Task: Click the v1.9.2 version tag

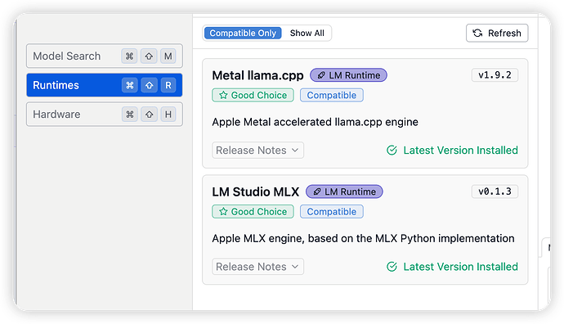Action: click(495, 75)
